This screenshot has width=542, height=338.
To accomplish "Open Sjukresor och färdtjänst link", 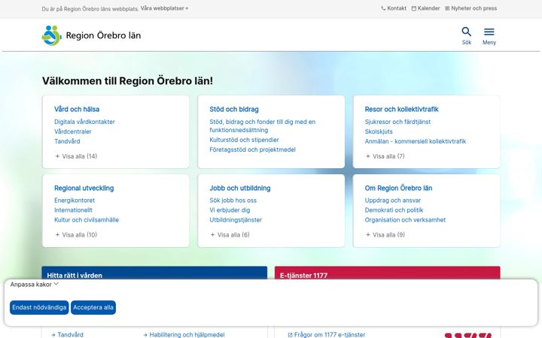I will click(x=397, y=122).
